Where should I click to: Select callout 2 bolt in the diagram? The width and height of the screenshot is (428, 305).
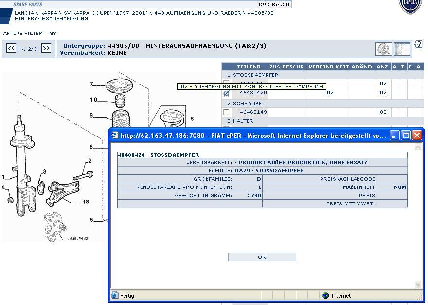90,161
